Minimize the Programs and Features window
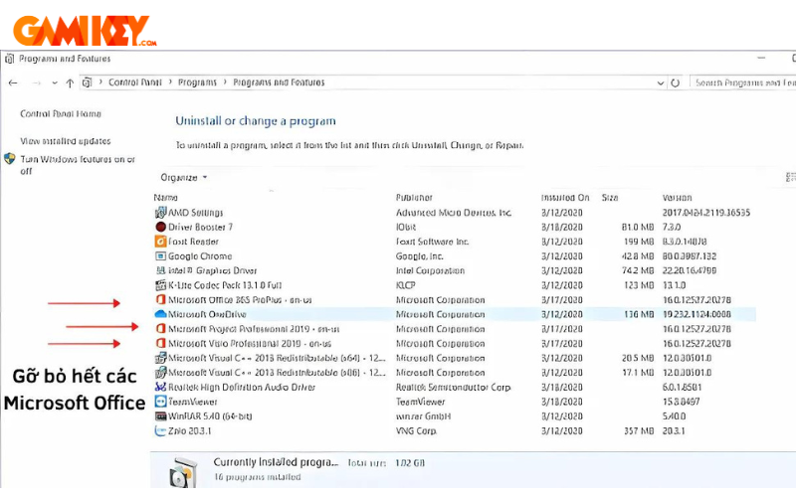Image resolution: width=796 pixels, height=497 pixels. tap(761, 59)
